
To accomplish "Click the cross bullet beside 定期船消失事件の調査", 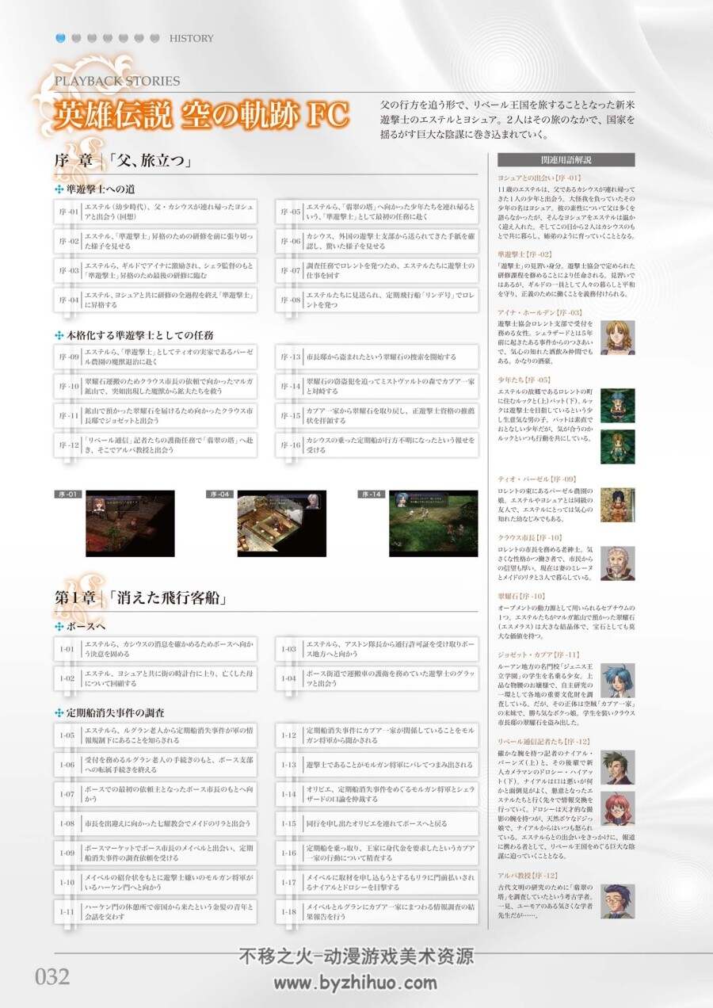I will pos(59,713).
